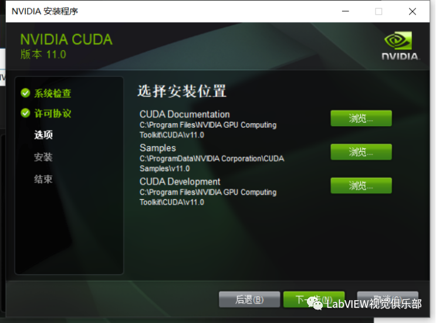Go back with the 后退(B) button
This screenshot has width=436, height=323.
pos(249,300)
